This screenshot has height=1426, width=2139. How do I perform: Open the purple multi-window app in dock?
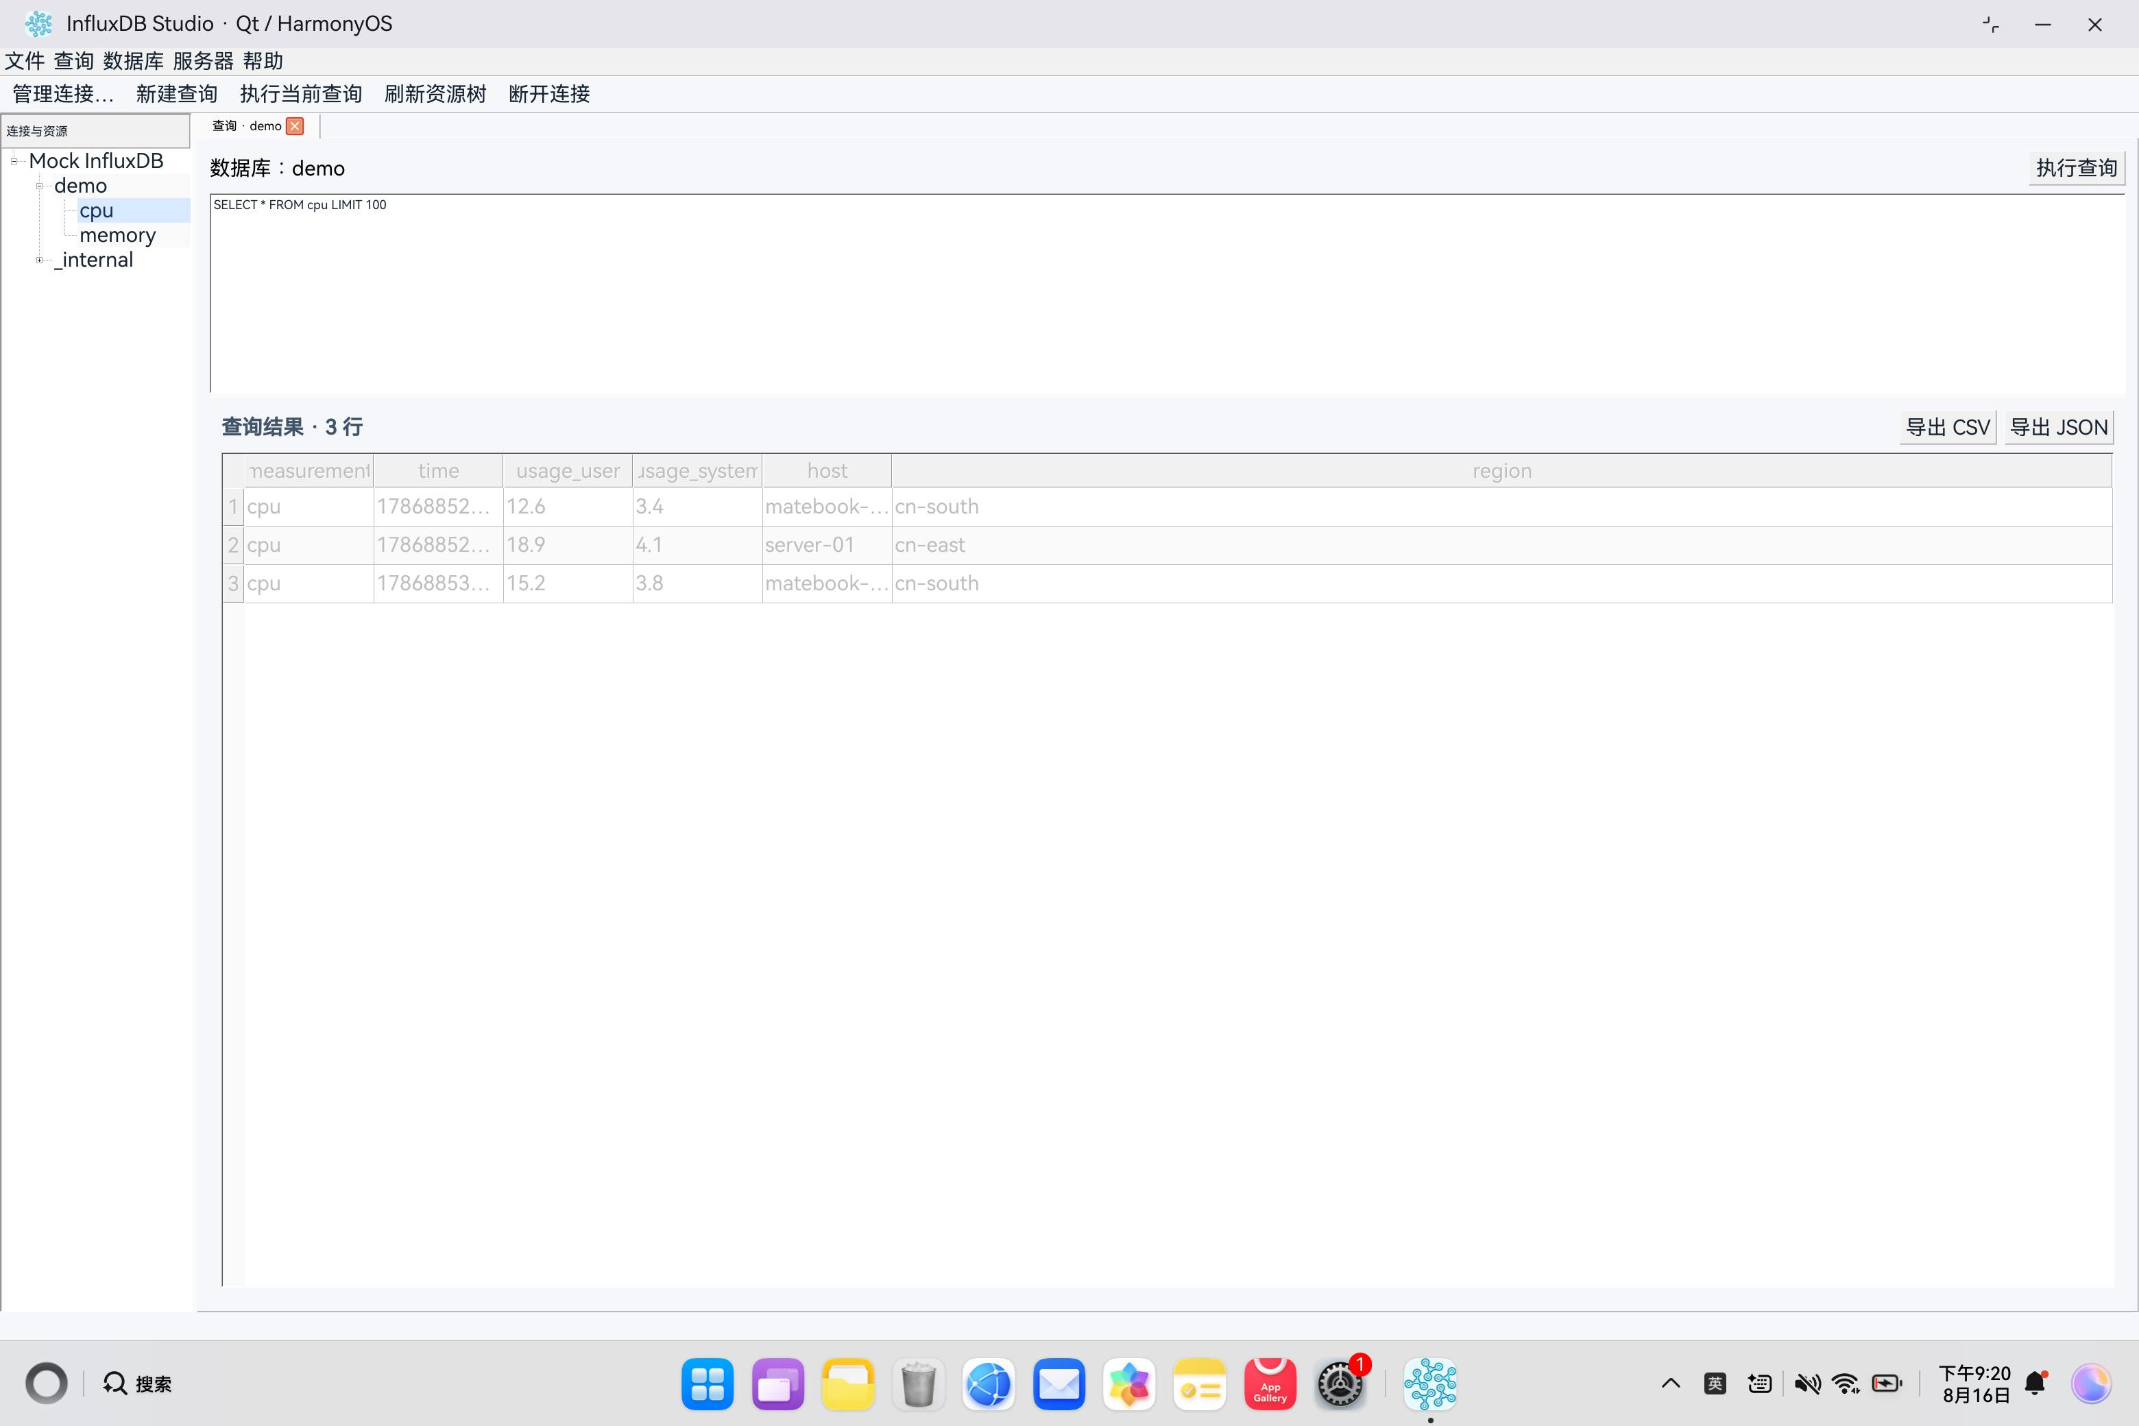(x=779, y=1384)
